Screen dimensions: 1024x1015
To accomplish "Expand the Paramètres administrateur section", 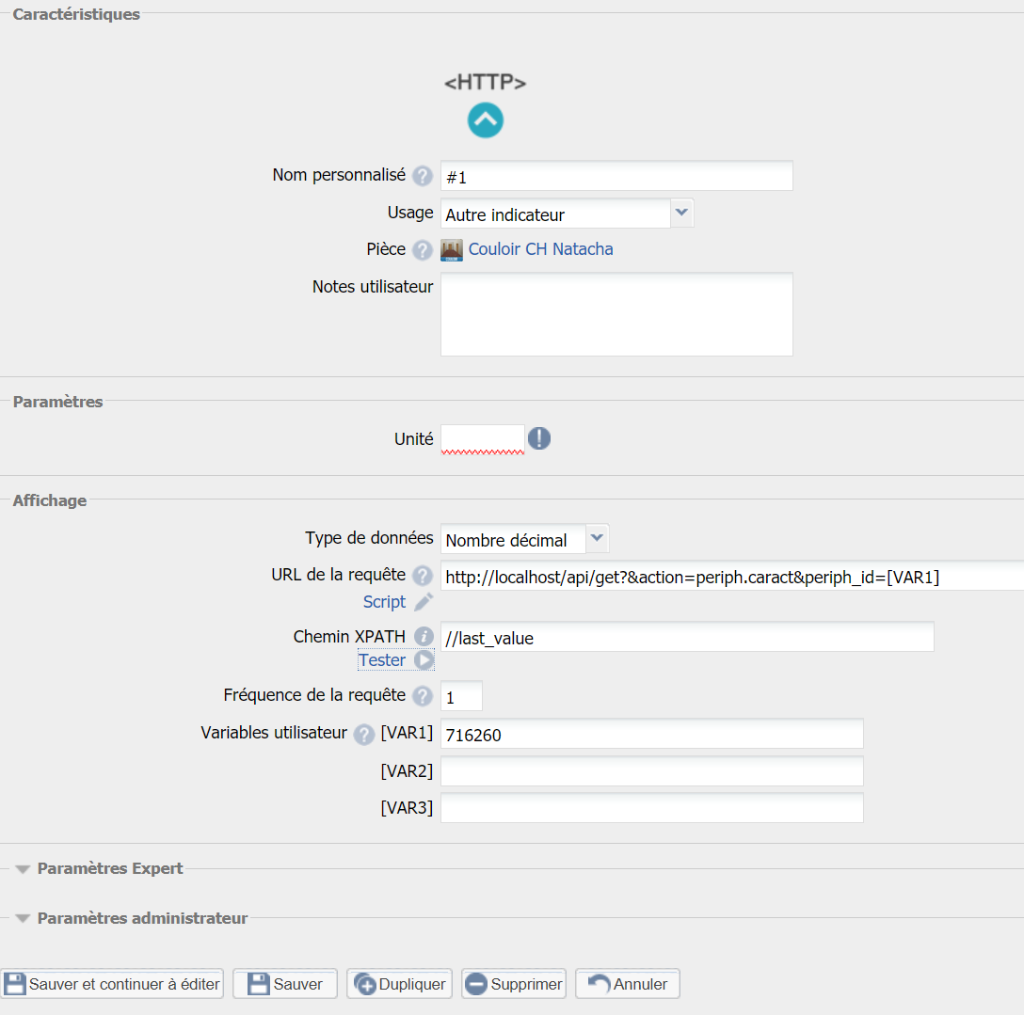I will pos(141,918).
